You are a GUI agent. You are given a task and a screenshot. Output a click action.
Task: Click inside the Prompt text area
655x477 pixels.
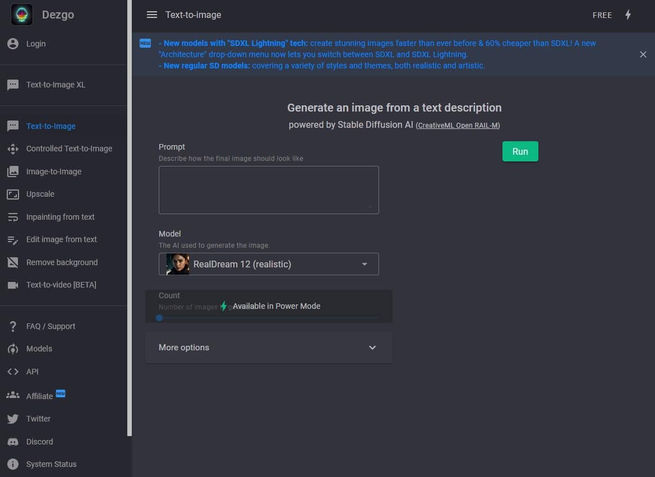click(269, 190)
